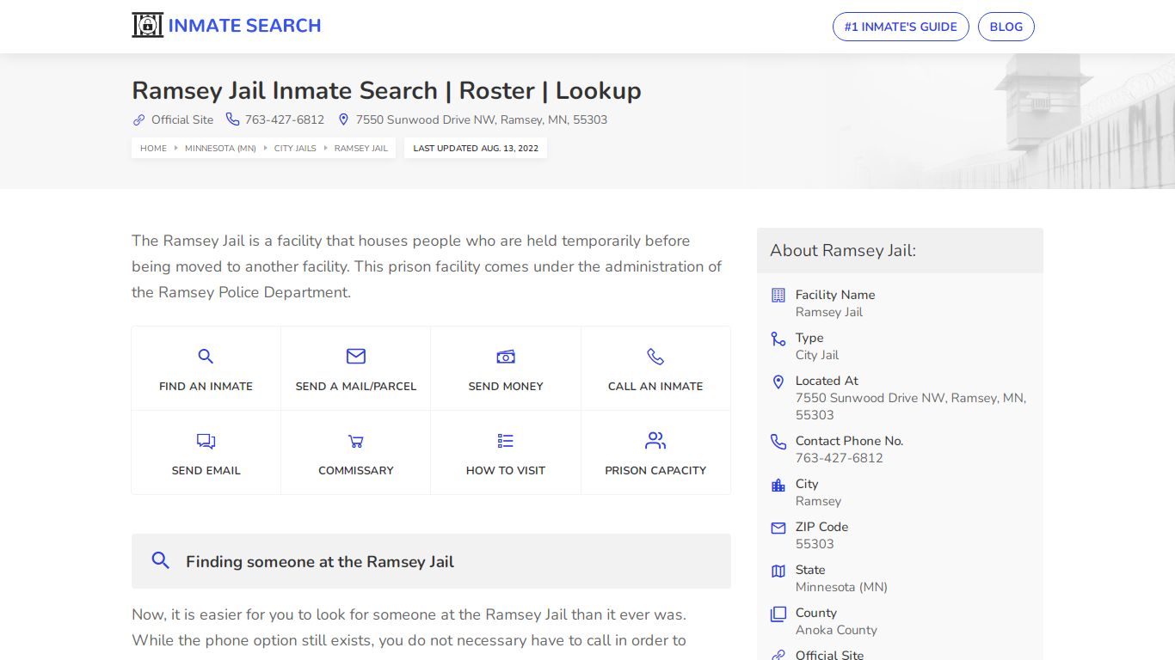
Task: Click the About Ramsey Jail: sidebar heading
Action: pos(843,250)
